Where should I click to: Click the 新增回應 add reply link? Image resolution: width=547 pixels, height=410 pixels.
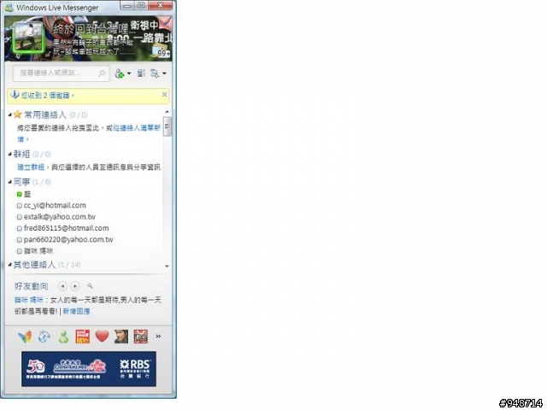(x=76, y=311)
